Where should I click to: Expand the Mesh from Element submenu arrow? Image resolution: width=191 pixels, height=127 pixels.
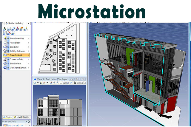point(29,68)
